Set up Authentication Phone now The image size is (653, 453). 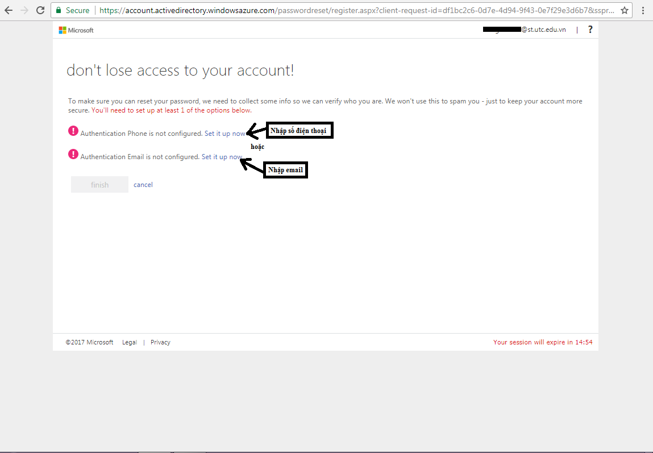pyautogui.click(x=225, y=134)
